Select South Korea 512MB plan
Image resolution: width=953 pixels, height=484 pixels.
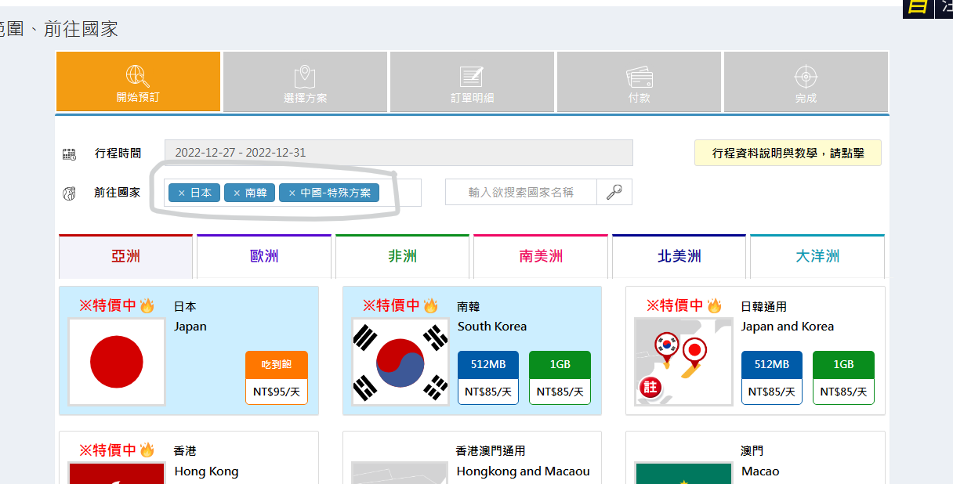(x=488, y=377)
